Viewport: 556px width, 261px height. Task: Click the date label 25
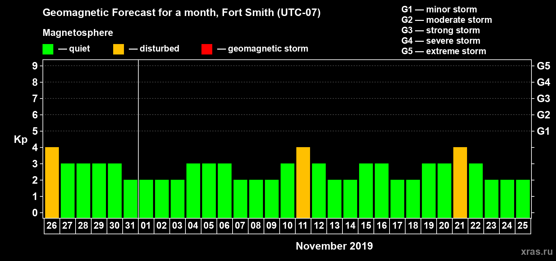pyautogui.click(x=523, y=225)
